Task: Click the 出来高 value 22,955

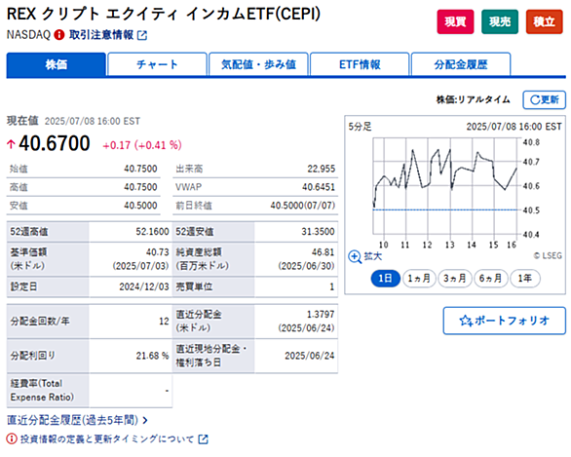Action: point(322,169)
